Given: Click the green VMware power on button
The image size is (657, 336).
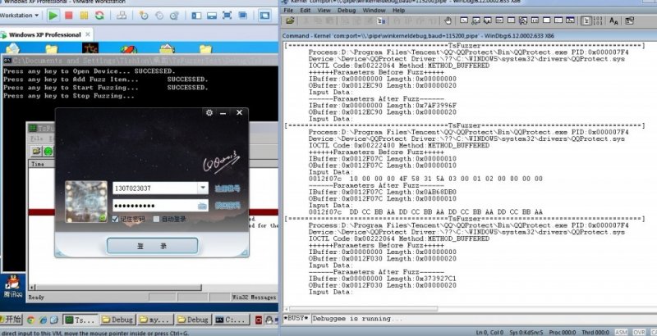Looking at the screenshot, I should coord(53,16).
